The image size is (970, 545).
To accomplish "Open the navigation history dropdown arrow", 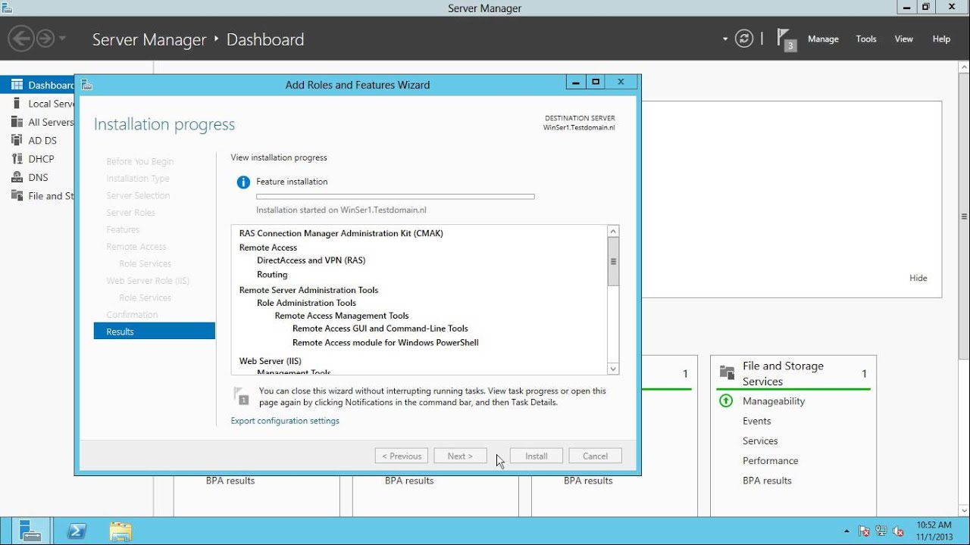I will [62, 39].
